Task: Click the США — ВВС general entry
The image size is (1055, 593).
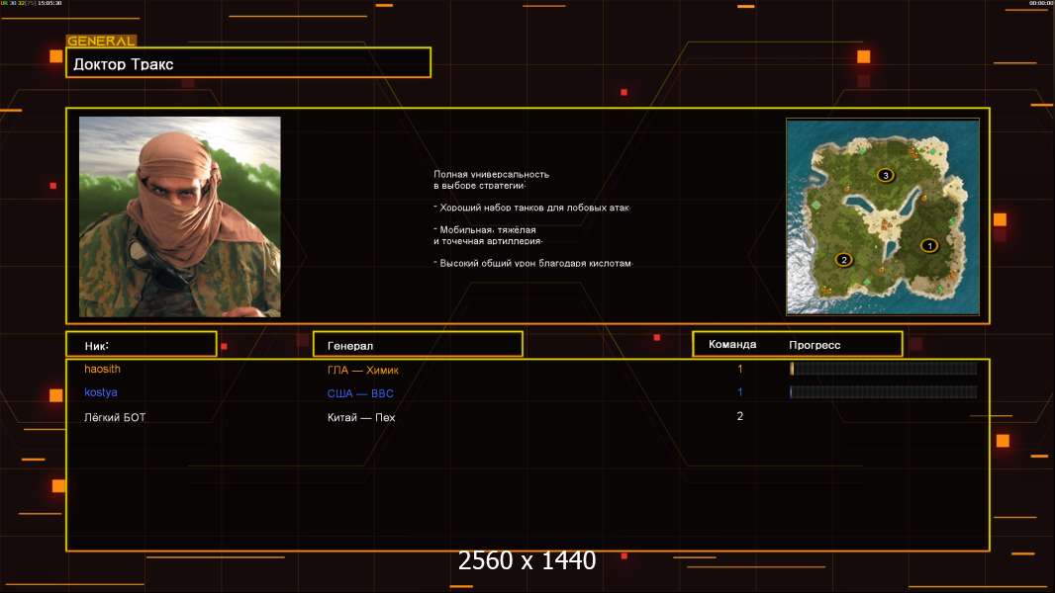Action: 360,393
